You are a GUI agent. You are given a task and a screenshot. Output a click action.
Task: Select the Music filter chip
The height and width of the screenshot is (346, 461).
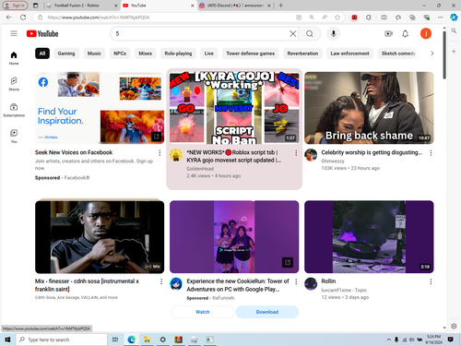click(x=94, y=54)
